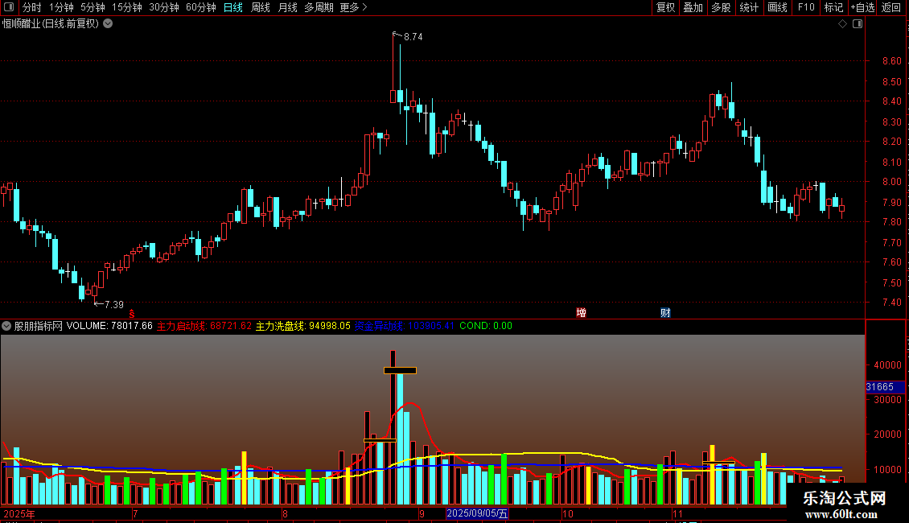Open the 统计 statistics tool
This screenshot has height=523, width=909.
pos(749,7)
